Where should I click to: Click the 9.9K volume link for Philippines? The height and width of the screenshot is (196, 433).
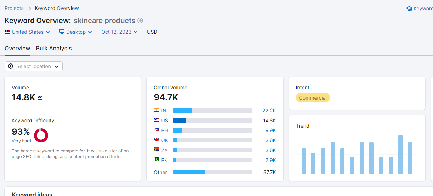(270, 130)
